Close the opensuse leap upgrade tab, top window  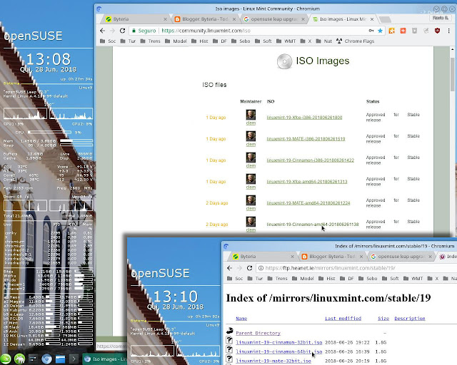tap(303, 19)
